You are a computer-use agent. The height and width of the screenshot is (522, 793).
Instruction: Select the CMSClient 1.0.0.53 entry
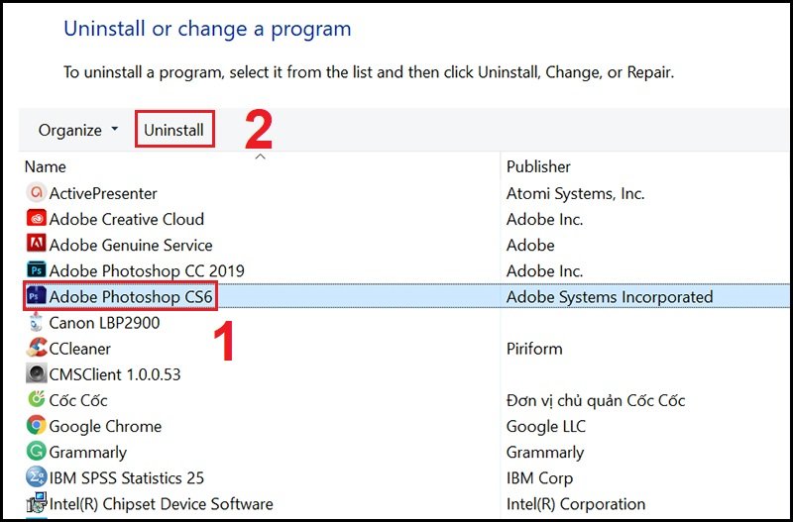tap(114, 374)
